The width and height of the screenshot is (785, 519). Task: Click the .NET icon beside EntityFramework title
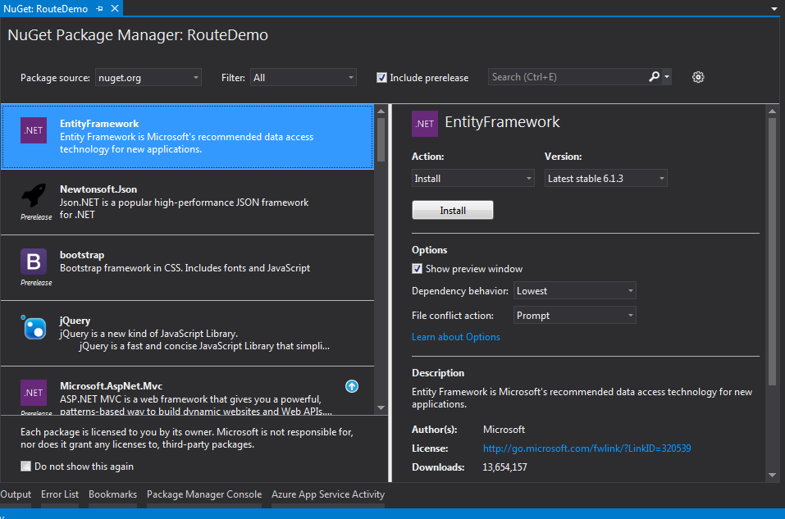(x=424, y=123)
